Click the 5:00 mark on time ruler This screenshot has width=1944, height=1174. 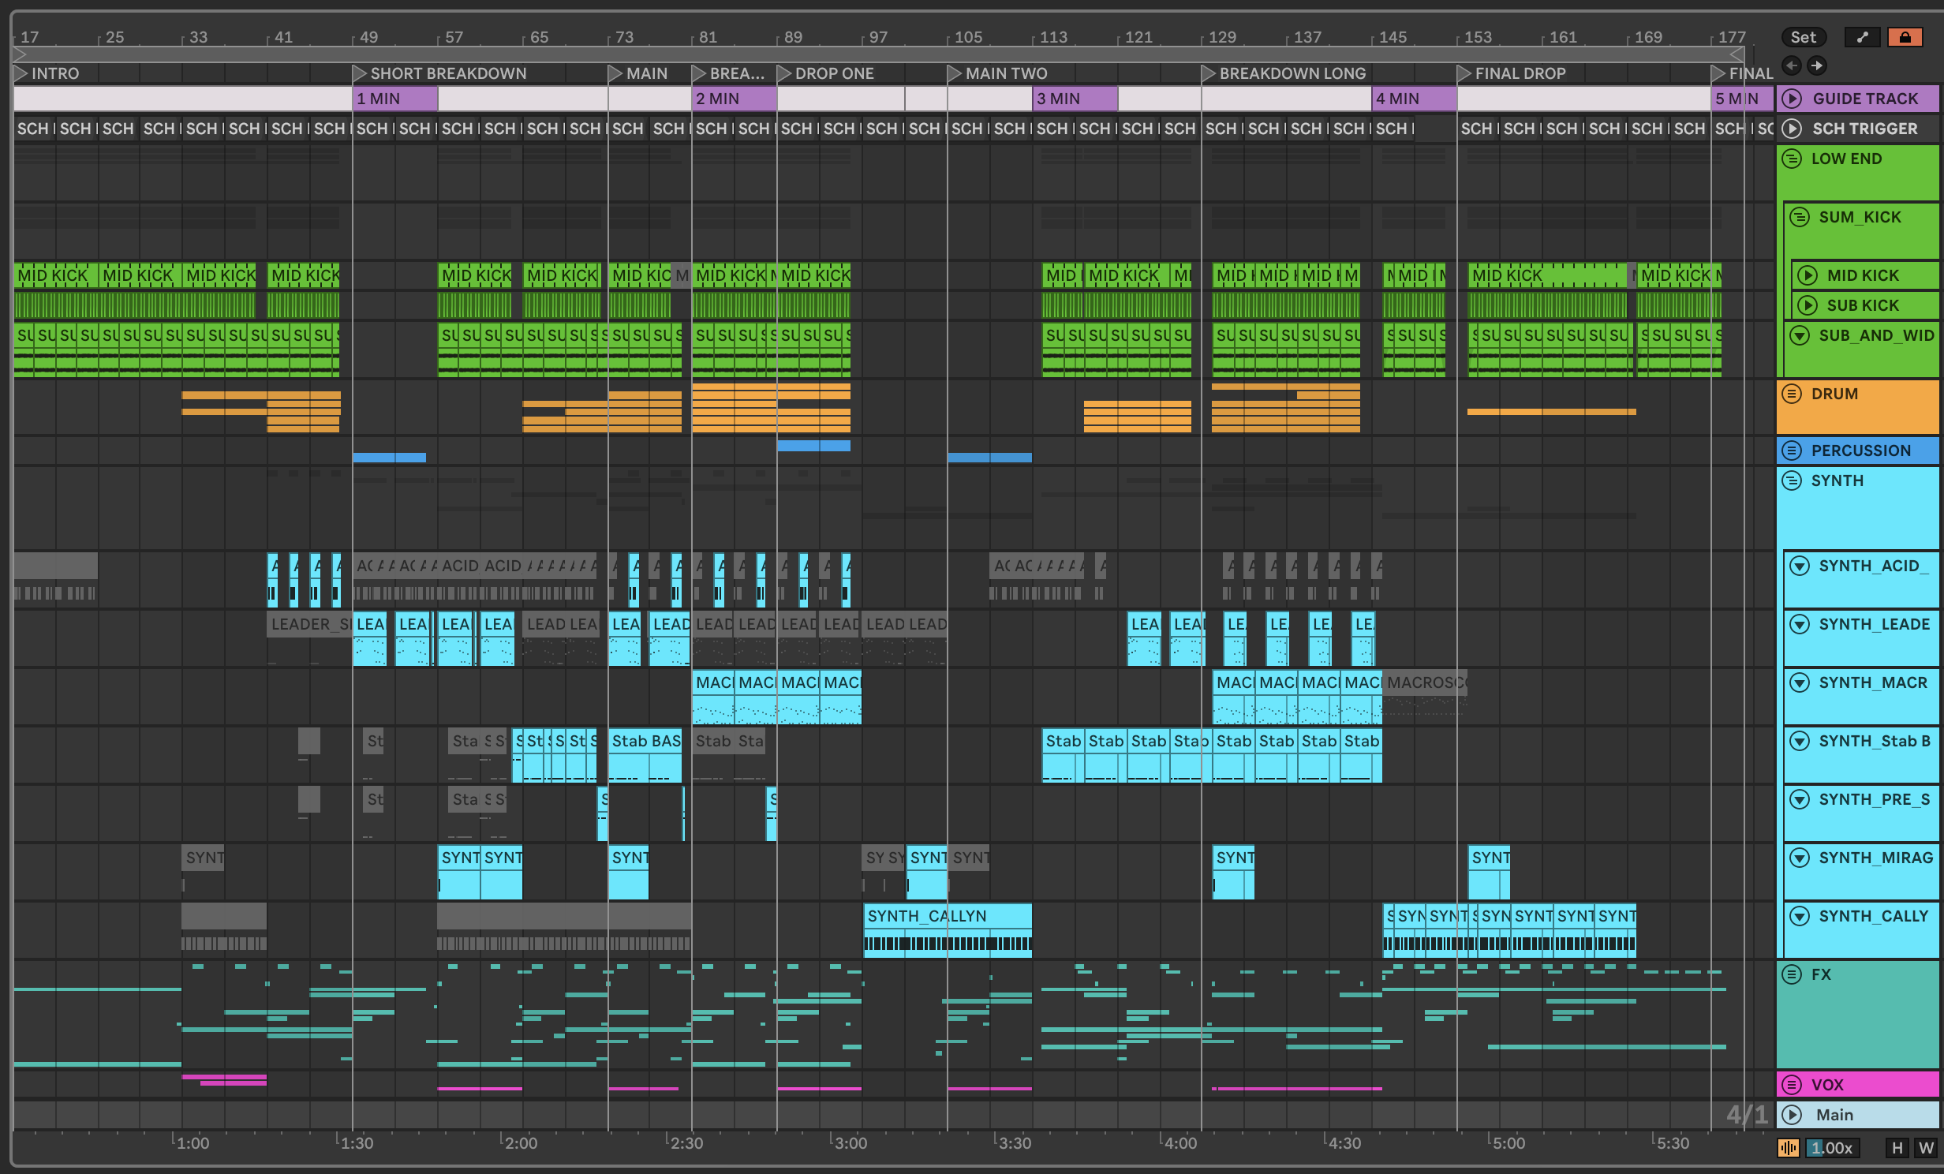coord(1508,1143)
